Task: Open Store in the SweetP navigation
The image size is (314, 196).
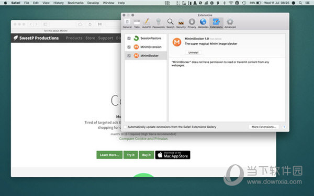Action: pos(90,38)
